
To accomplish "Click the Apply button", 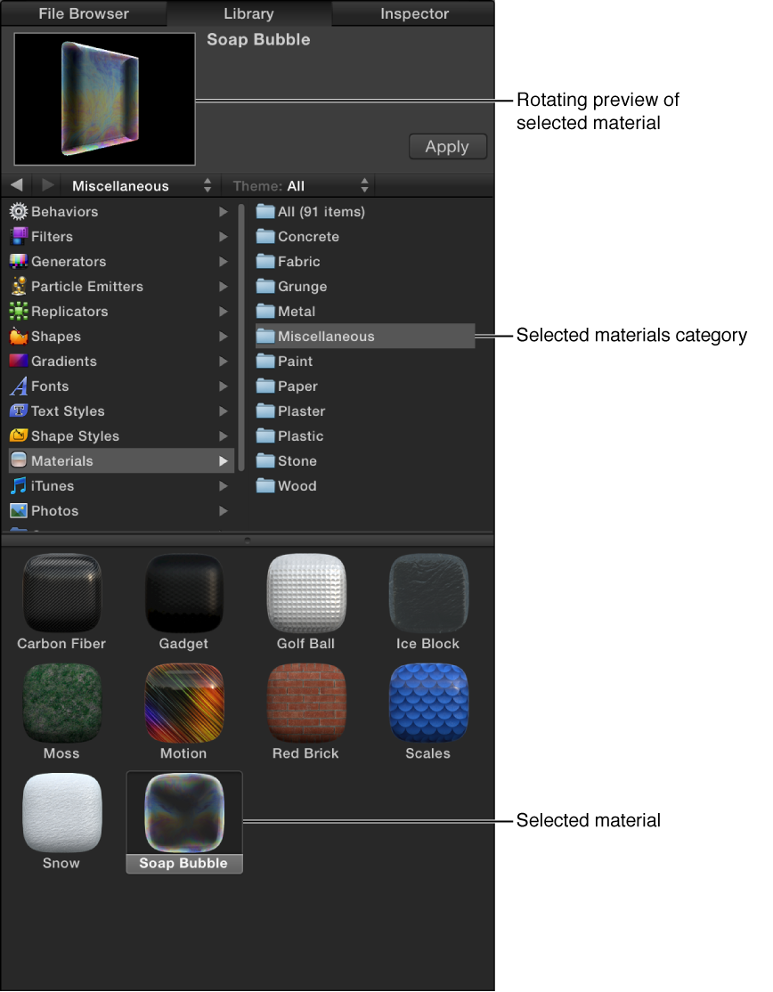I will point(447,147).
